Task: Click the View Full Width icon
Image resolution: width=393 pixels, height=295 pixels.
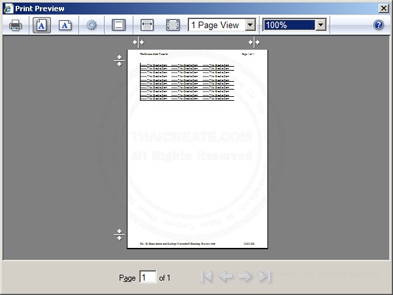Action: (147, 26)
